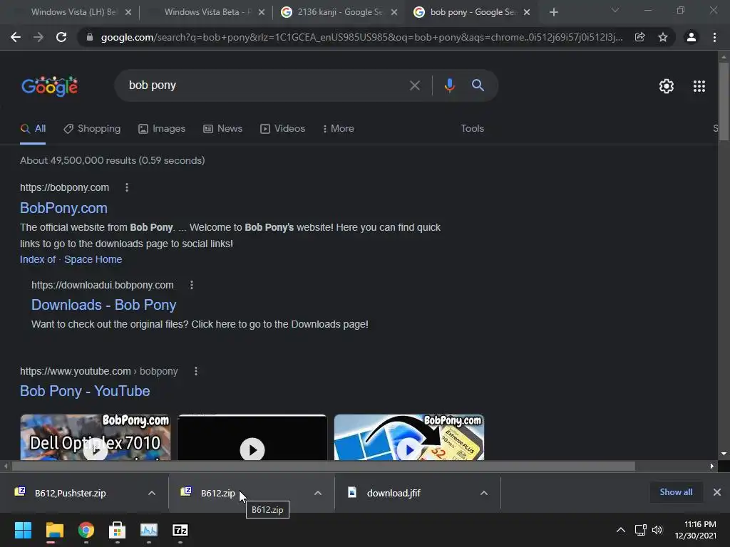Open the Index of sitelink

[x=38, y=259]
